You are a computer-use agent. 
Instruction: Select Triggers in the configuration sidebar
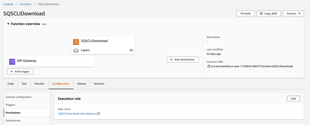click(x=11, y=105)
